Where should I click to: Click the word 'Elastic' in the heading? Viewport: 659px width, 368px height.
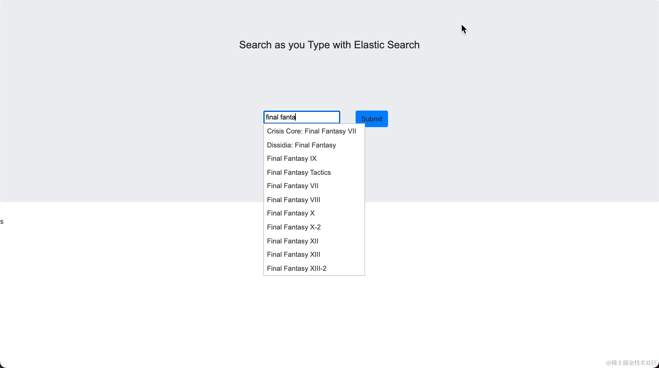coord(369,45)
